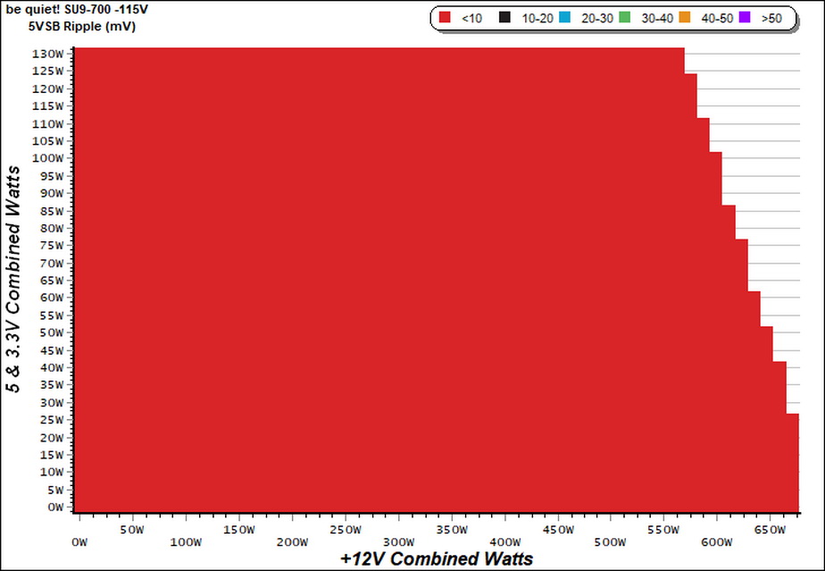The image size is (825, 571).
Task: Click the chart title 'be quiet! SU9-700 -115V'
Action: [77, 10]
